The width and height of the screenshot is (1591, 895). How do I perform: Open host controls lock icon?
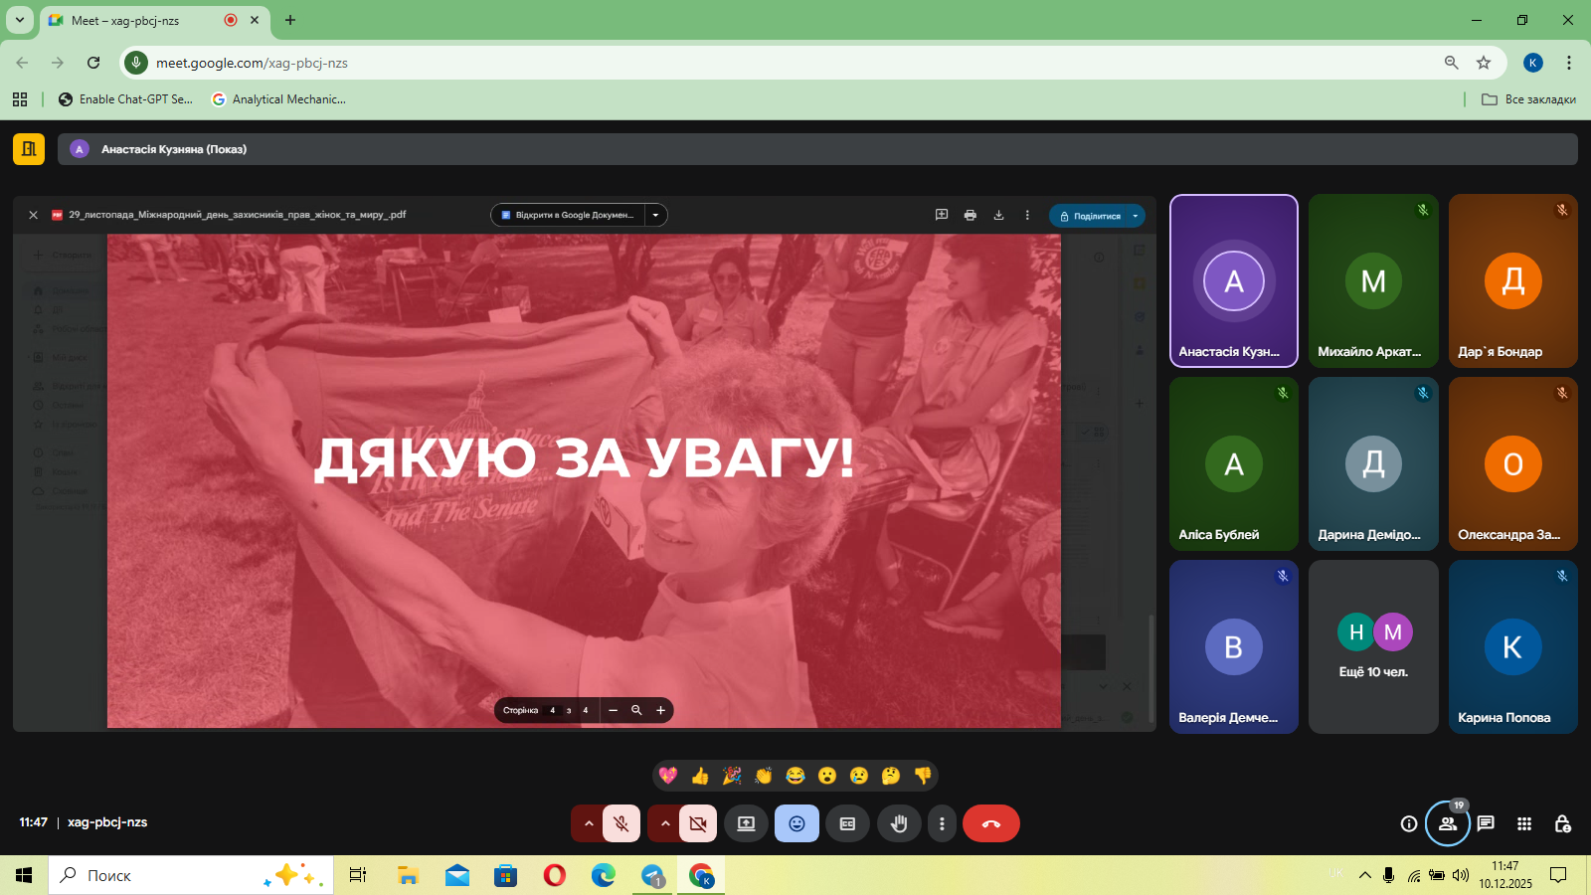pyautogui.click(x=1562, y=823)
